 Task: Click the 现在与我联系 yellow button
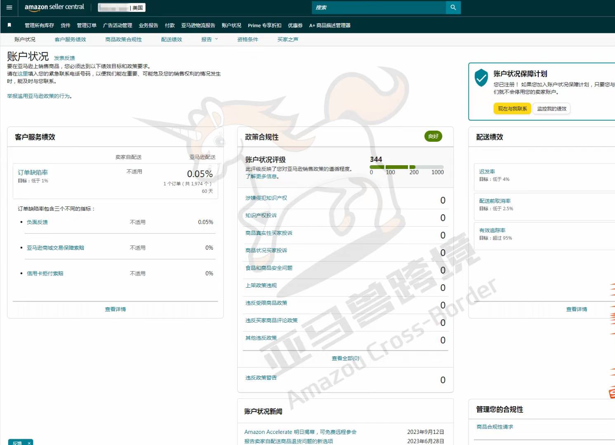[x=512, y=109]
